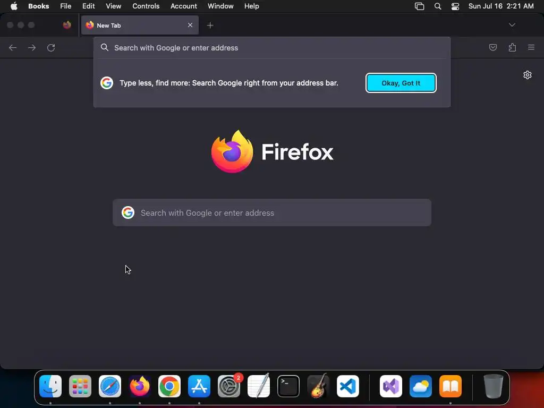Close the New Tab tab
This screenshot has width=544, height=408.
pyautogui.click(x=190, y=25)
